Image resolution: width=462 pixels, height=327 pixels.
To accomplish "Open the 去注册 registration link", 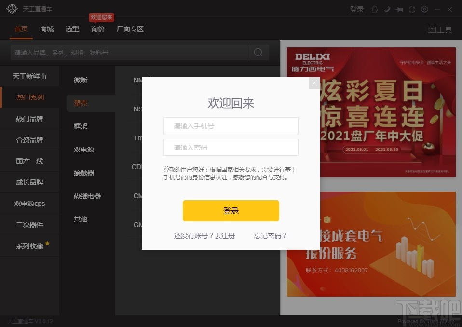I will [204, 236].
